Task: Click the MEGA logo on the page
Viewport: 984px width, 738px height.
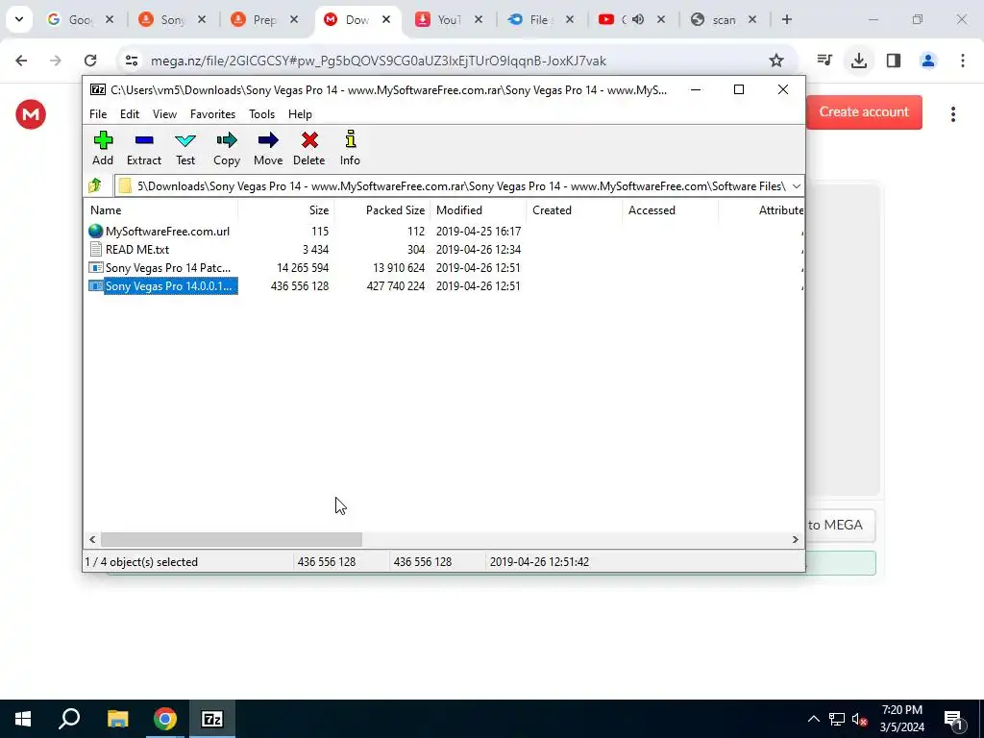Action: pyautogui.click(x=31, y=114)
